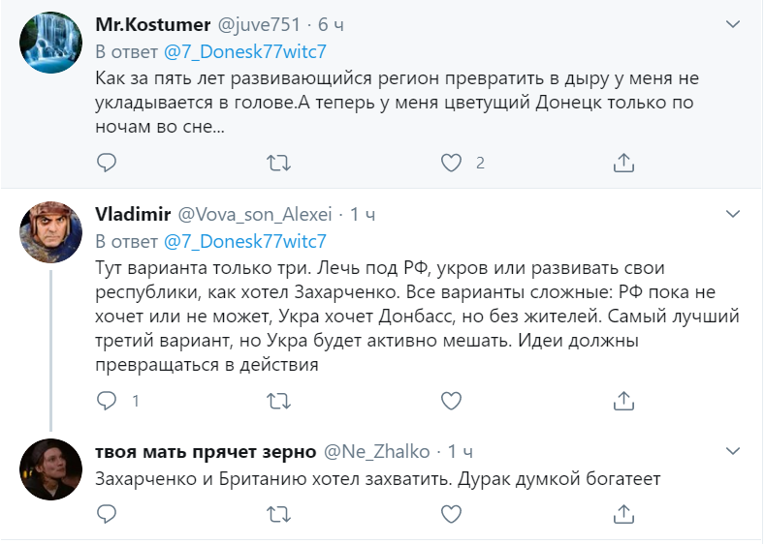Image resolution: width=765 pixels, height=544 pixels.
Task: Like Vladimir's tweet
Action: (451, 400)
